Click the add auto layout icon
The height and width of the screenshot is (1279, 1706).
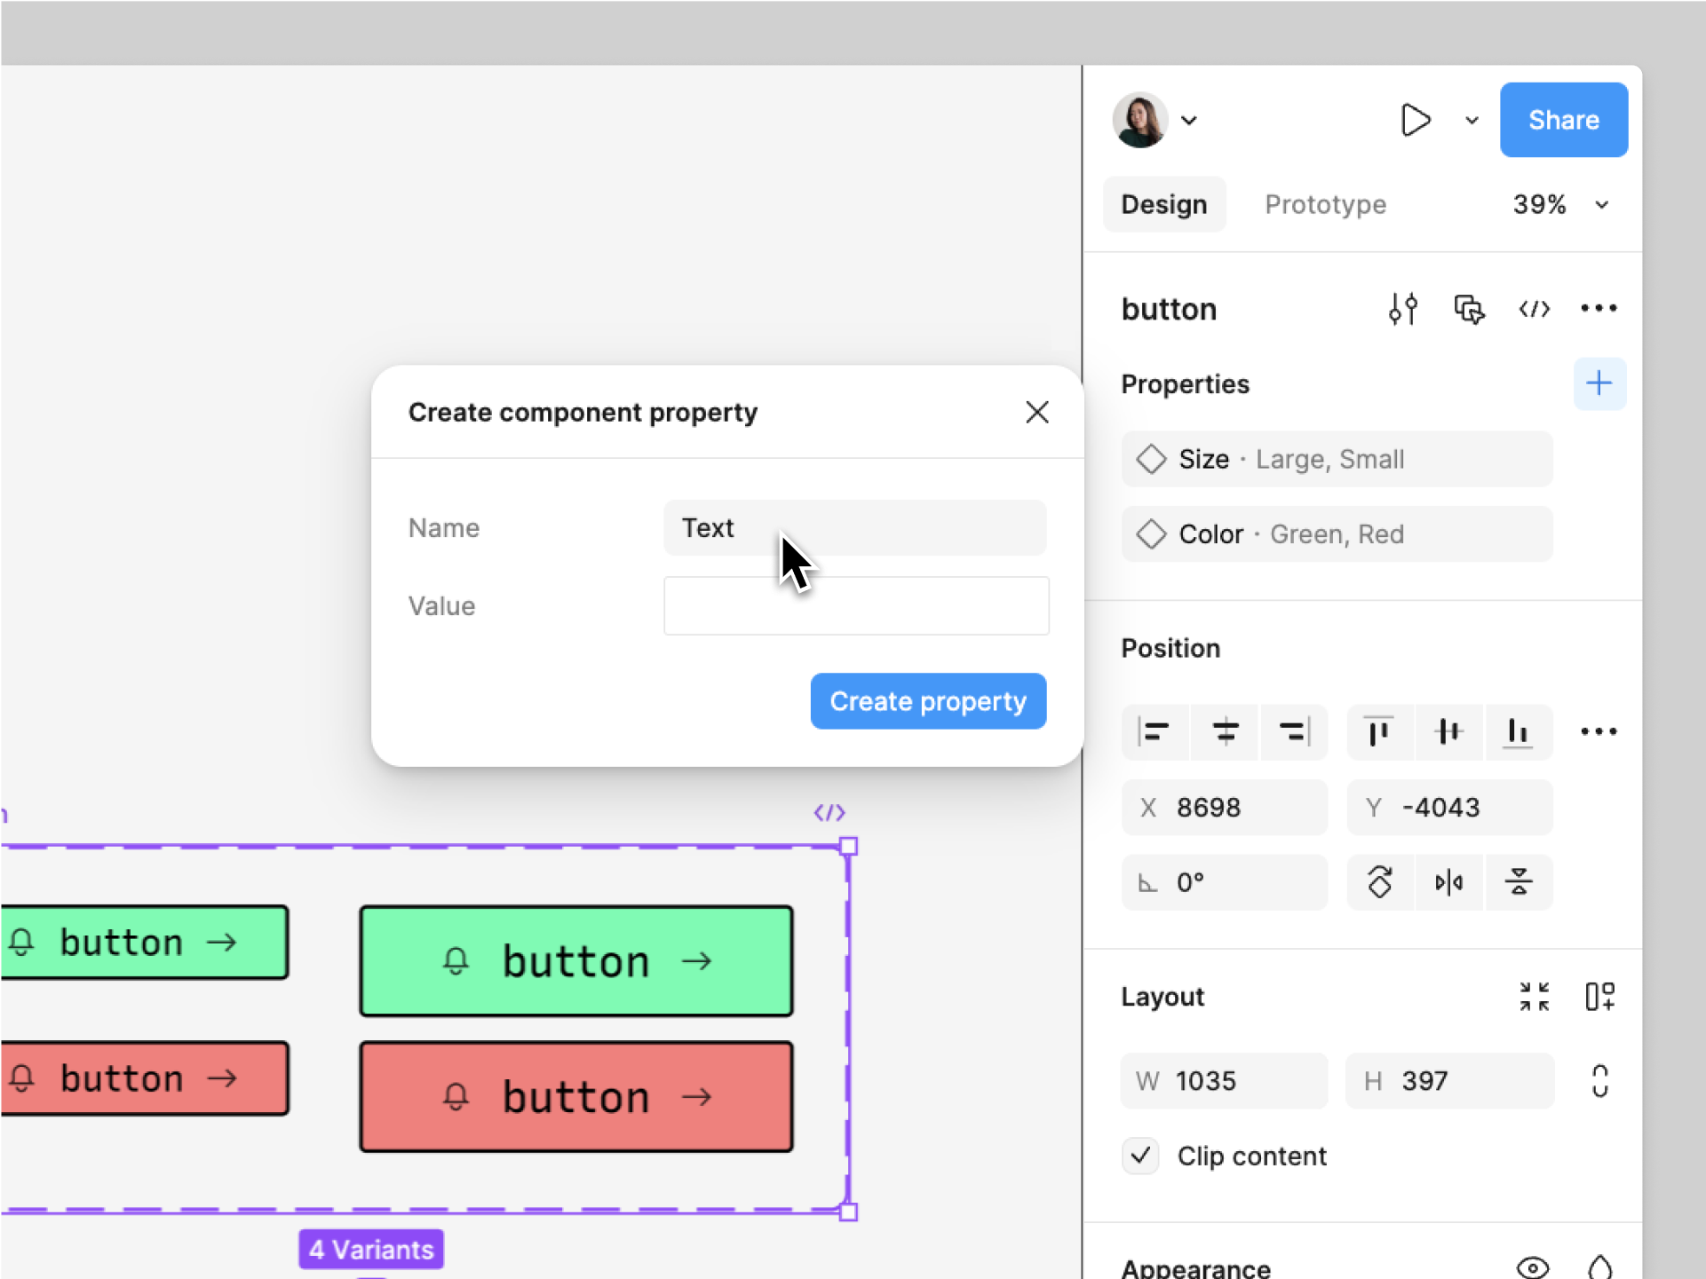1599,997
